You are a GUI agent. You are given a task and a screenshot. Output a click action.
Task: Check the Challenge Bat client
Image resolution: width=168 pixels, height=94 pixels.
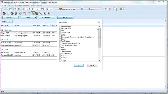click(x=60, y=33)
